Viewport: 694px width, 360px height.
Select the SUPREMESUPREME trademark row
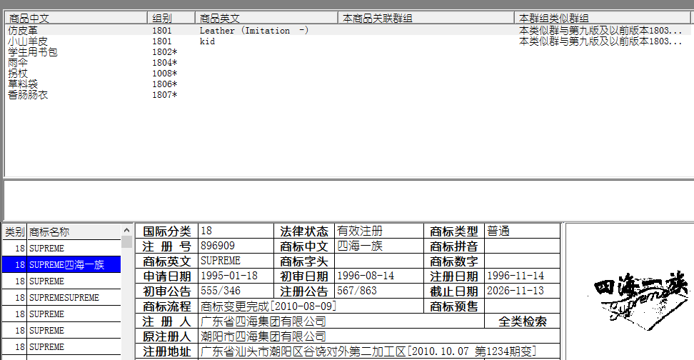pos(61,297)
